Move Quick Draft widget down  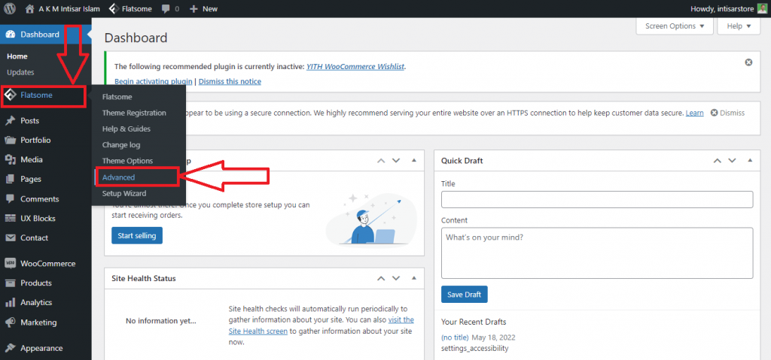pos(732,161)
